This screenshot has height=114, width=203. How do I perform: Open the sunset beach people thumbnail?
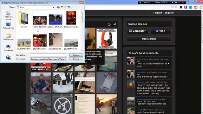click(x=107, y=104)
